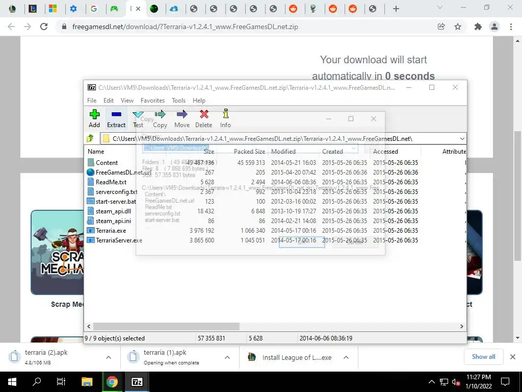Select the start-server.bat file
Viewport: 522px width, 392px height.
(116, 201)
